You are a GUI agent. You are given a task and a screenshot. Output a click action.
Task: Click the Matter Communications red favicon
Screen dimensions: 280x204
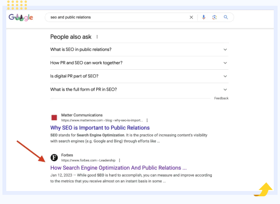(54, 117)
